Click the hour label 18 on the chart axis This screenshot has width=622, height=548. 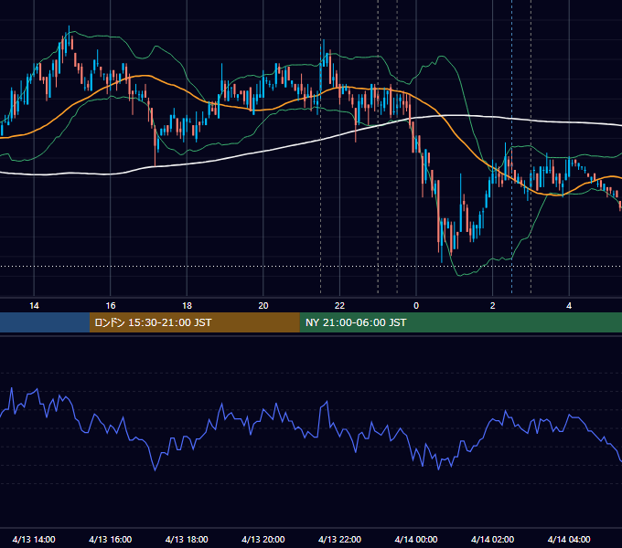[x=187, y=306]
